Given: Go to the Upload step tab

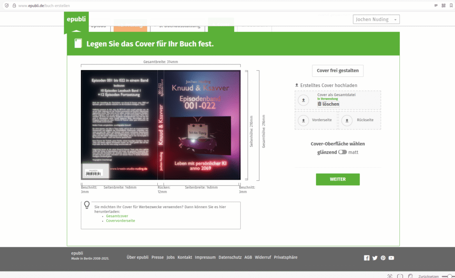Looking at the screenshot, I should [x=99, y=26].
